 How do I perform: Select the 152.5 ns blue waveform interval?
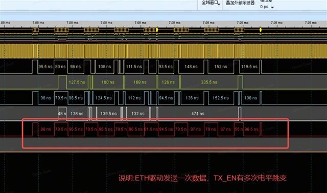coord(221,98)
